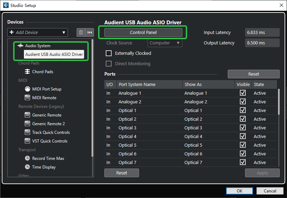Click the Input Latency 6.833 ms field
Screen dimensions: 287x198
click(262, 32)
